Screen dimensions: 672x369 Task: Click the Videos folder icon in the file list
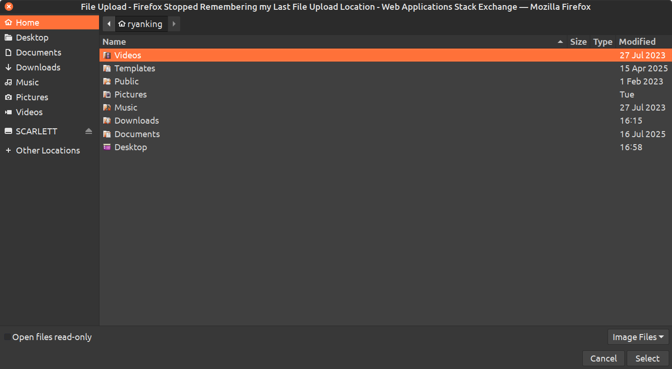[107, 56]
